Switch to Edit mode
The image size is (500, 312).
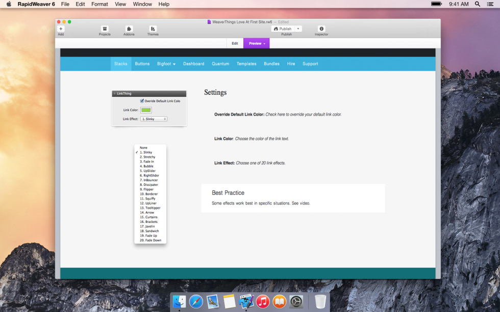(235, 43)
